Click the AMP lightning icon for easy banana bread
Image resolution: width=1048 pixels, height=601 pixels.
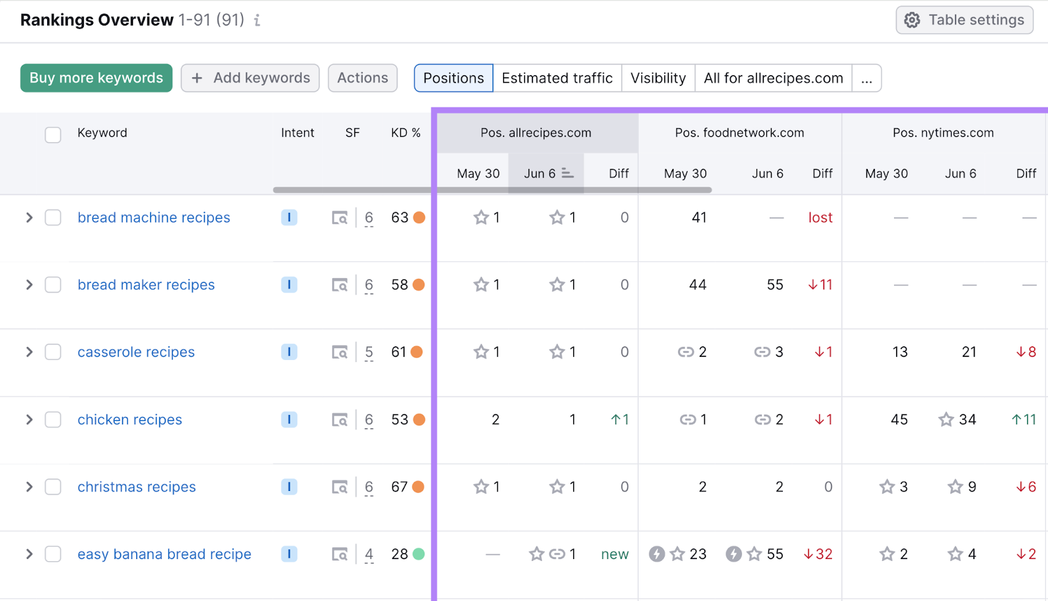[656, 554]
